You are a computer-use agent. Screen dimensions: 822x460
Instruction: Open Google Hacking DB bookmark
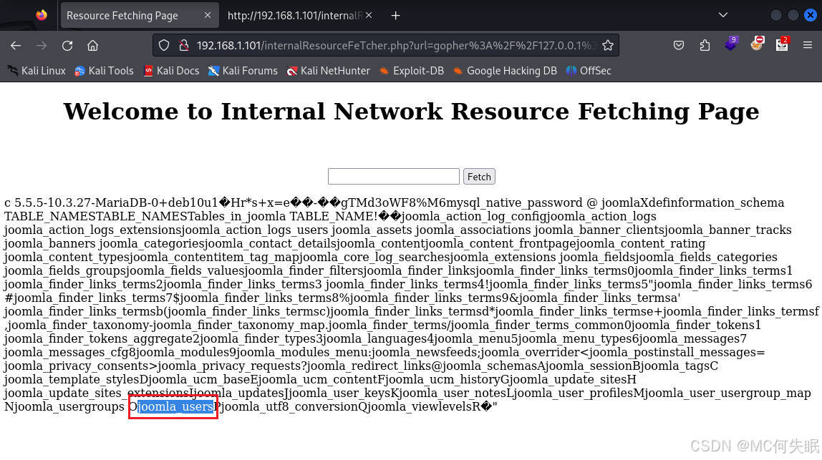point(505,71)
